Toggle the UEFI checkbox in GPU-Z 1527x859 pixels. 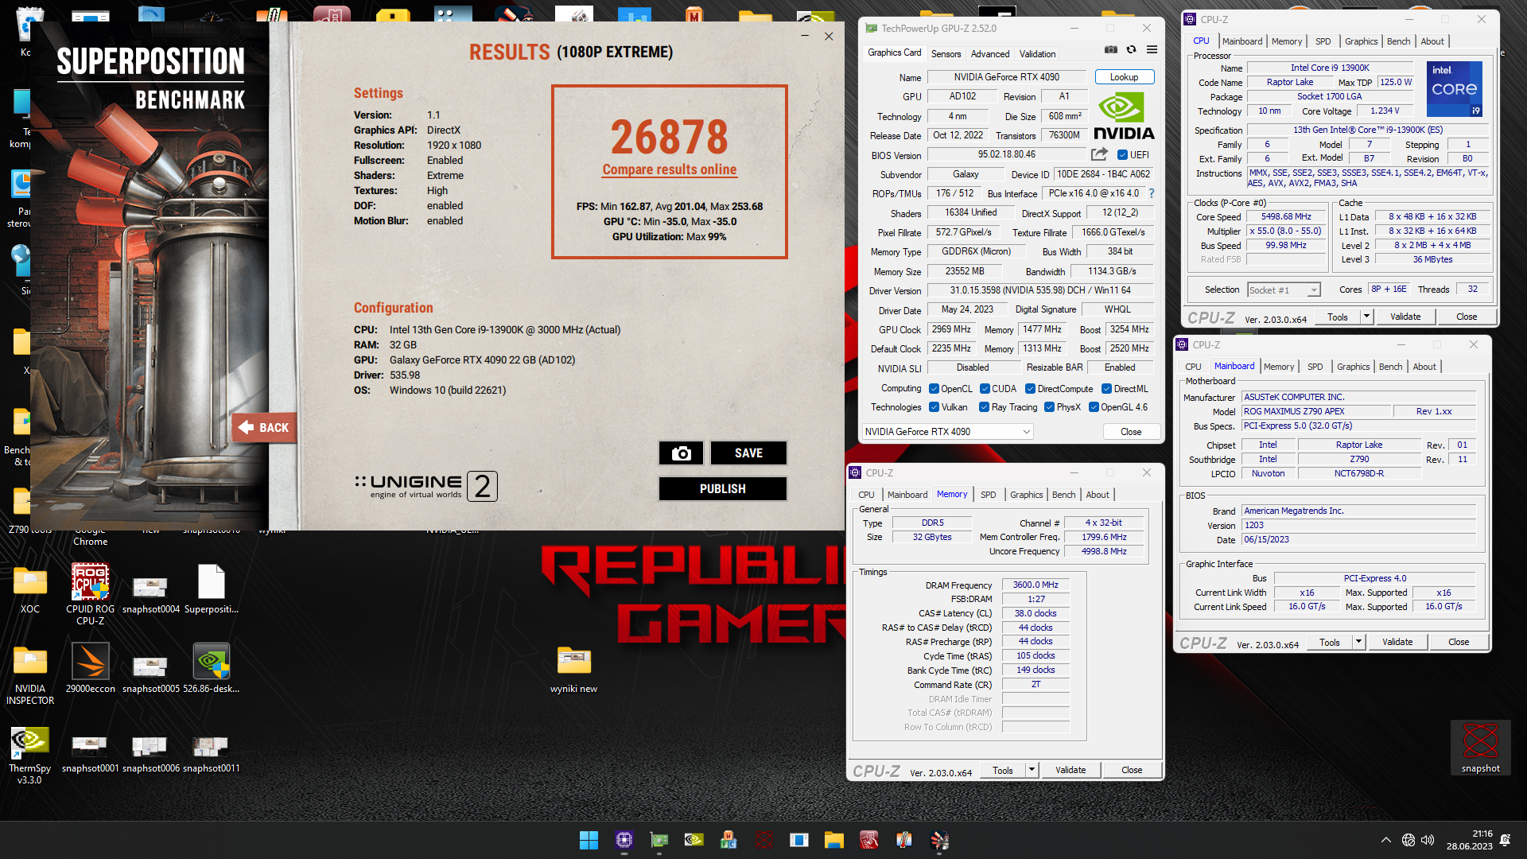[x=1122, y=155]
